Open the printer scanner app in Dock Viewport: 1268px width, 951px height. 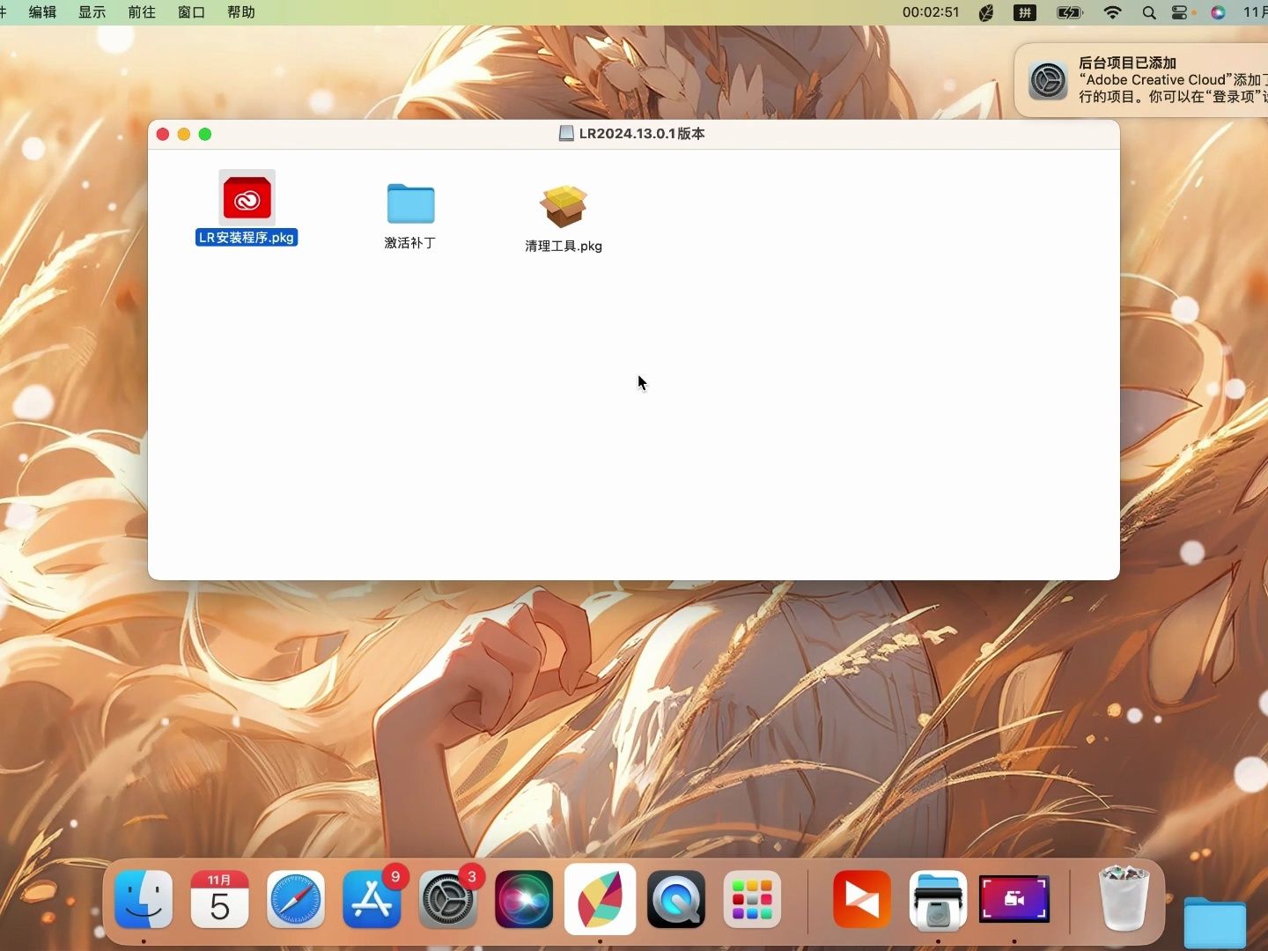point(938,899)
